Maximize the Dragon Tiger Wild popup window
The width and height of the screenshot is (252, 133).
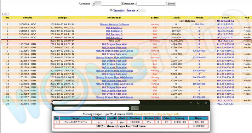pyautogui.click(x=198, y=103)
